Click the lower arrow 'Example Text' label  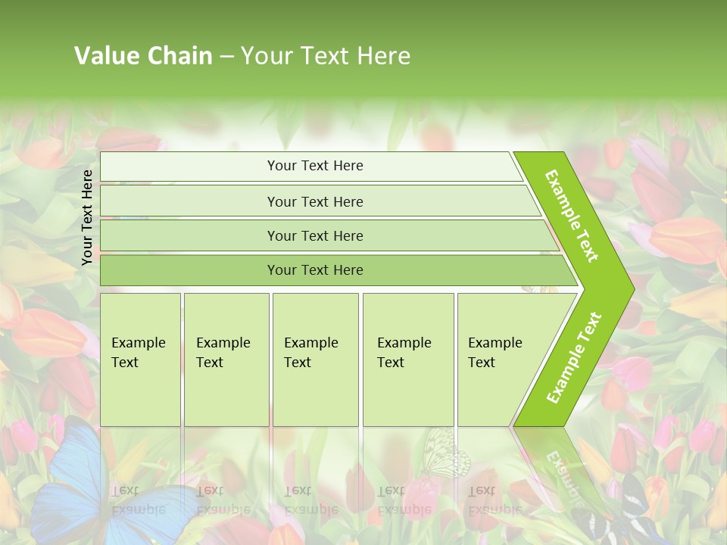click(574, 357)
